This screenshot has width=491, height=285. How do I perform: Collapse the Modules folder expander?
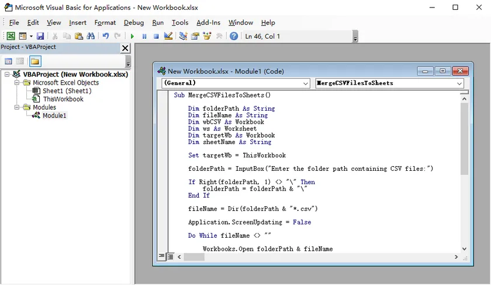17,107
